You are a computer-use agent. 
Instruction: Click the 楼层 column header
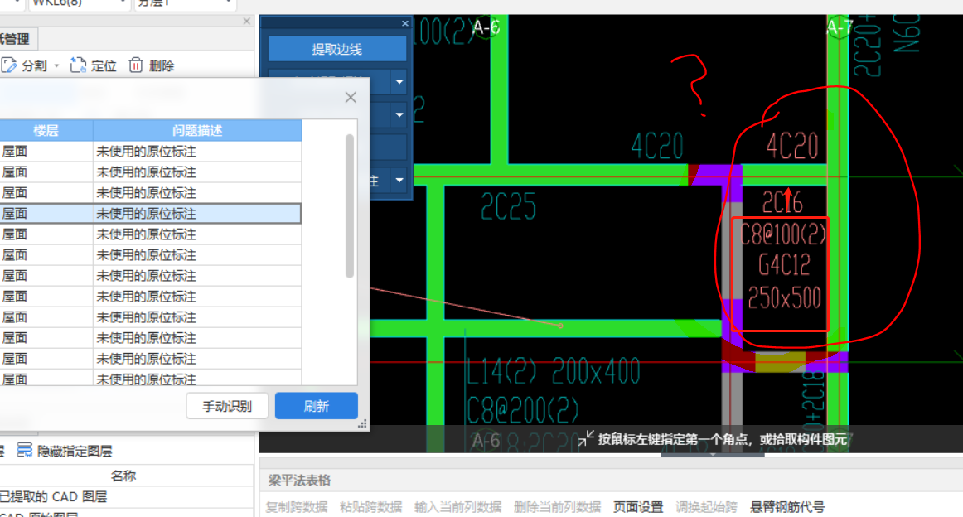pyautogui.click(x=46, y=130)
